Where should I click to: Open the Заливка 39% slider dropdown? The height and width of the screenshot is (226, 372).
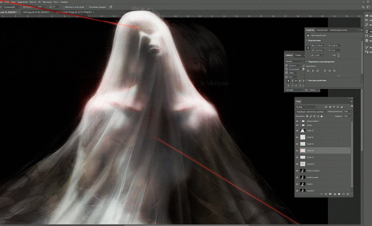pos(351,116)
